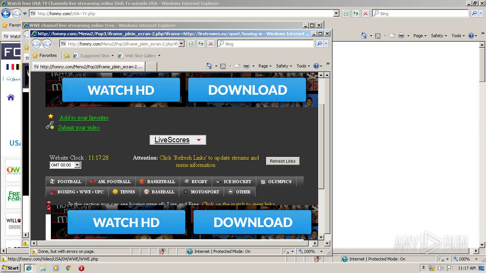This screenshot has height=273, width=486.
Task: Click Forward arrow in the front popup window
Action: 46,44
